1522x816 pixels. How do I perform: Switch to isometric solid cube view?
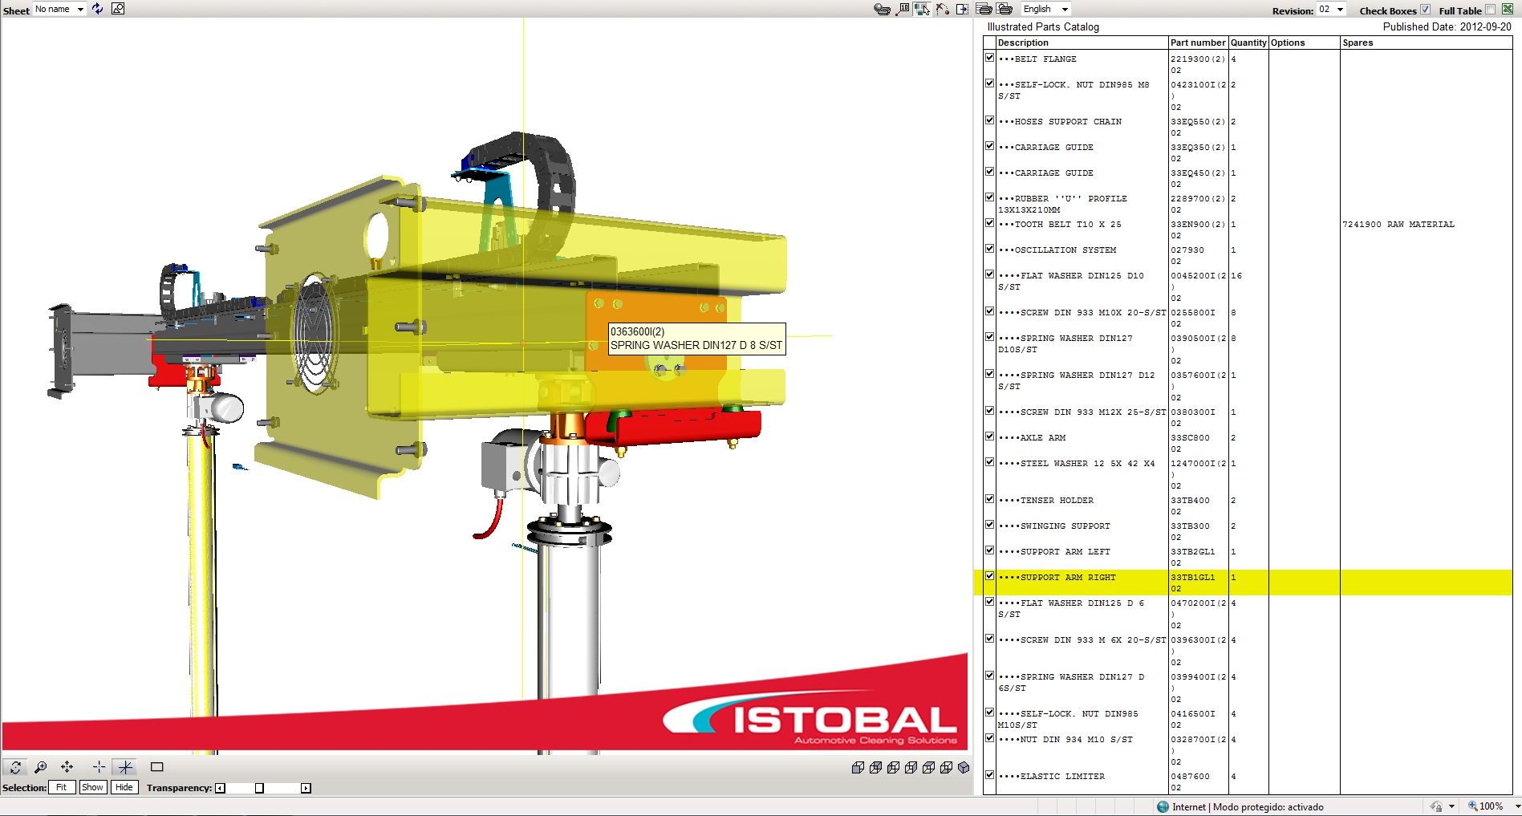964,768
